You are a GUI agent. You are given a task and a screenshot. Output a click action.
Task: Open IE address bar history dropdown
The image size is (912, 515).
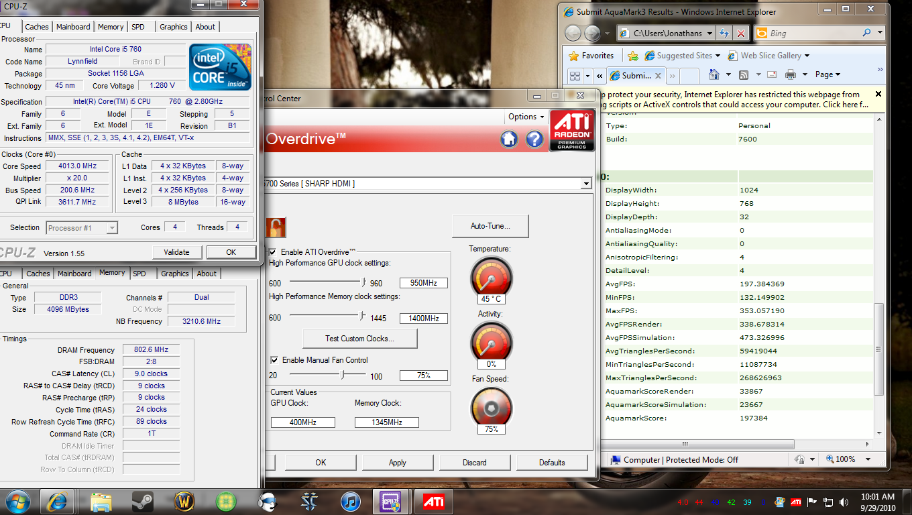(709, 33)
